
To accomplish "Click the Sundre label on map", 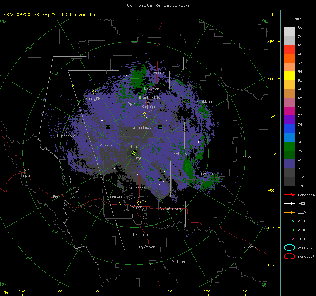I will pos(106,146).
